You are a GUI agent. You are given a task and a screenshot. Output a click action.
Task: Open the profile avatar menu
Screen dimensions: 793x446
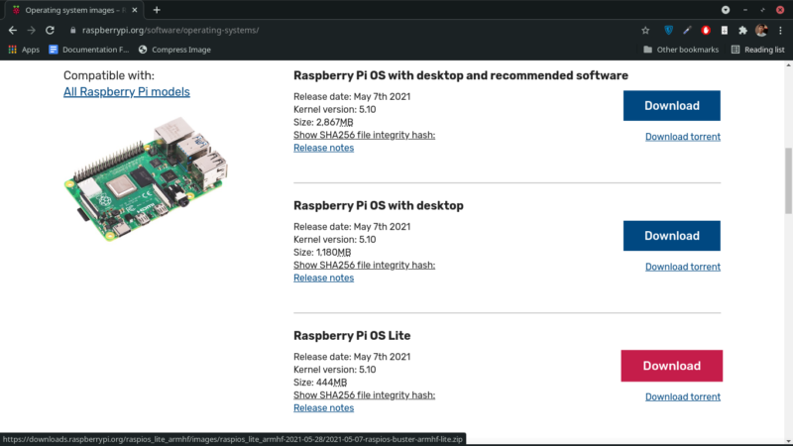761,31
